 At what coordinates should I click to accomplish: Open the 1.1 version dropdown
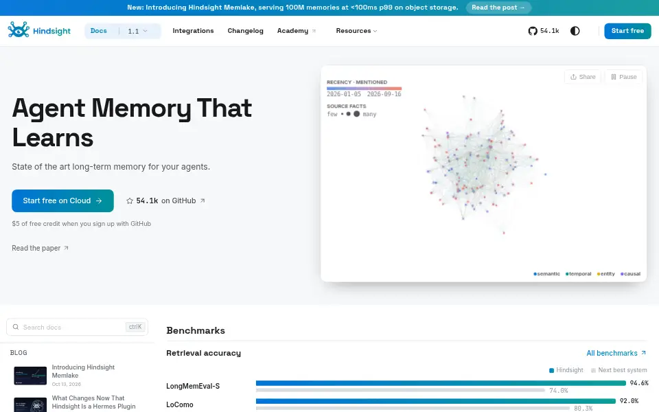tap(137, 31)
